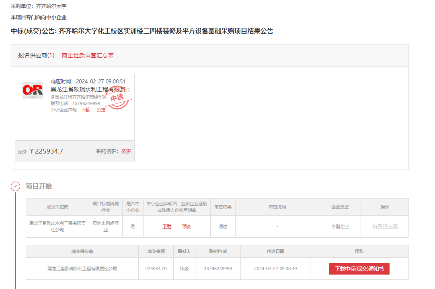The image size is (435, 289).
Task: Click the disabled 审查已完成 action
Action: [385, 226]
